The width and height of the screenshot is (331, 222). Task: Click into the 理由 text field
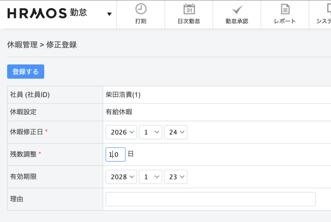(210, 199)
